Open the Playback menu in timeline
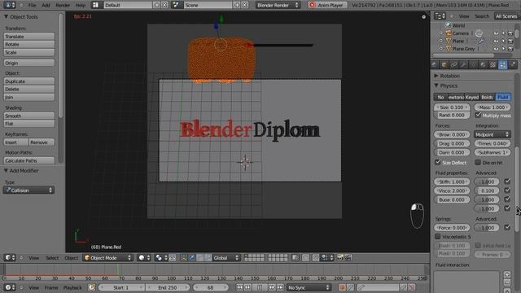 click(x=72, y=287)
